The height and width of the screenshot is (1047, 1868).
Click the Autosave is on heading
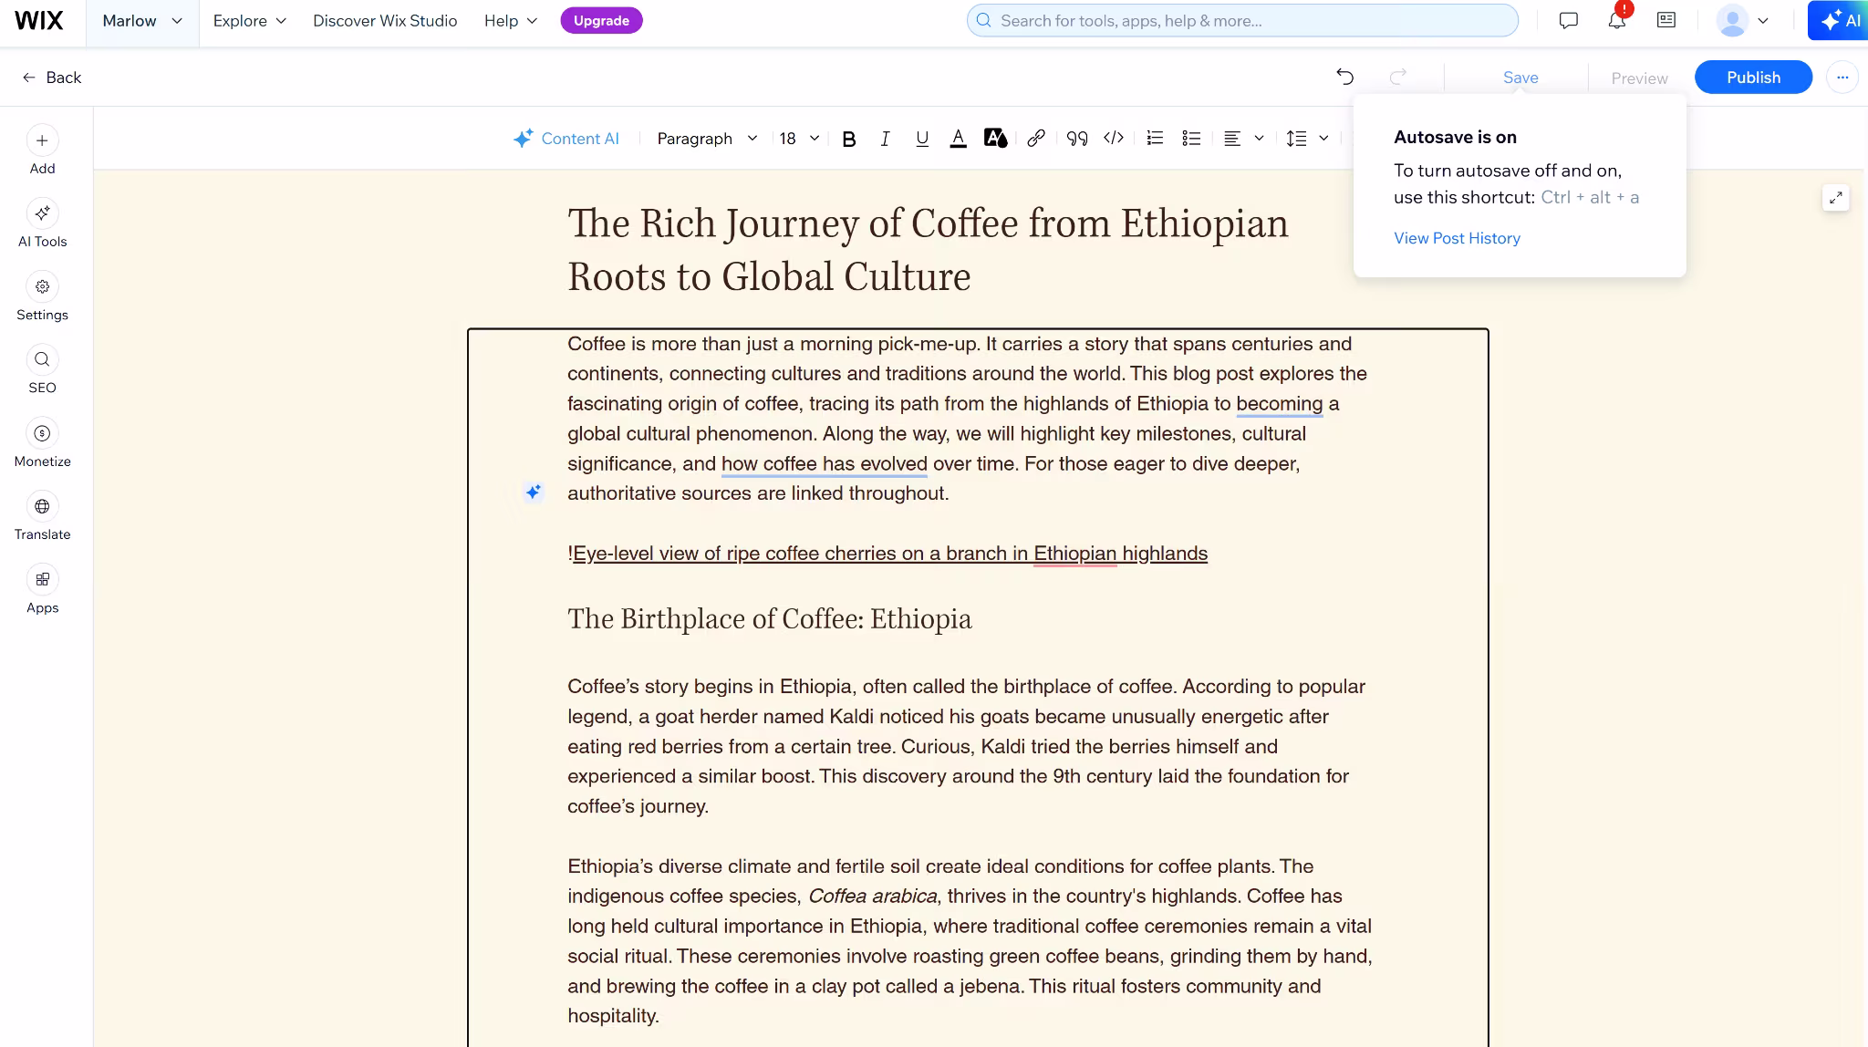click(x=1455, y=137)
